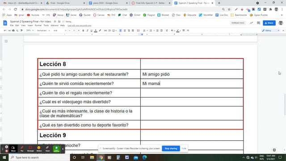Click the undo arrow icon
This screenshot has width=286, height=161.
click(x=5, y=30)
